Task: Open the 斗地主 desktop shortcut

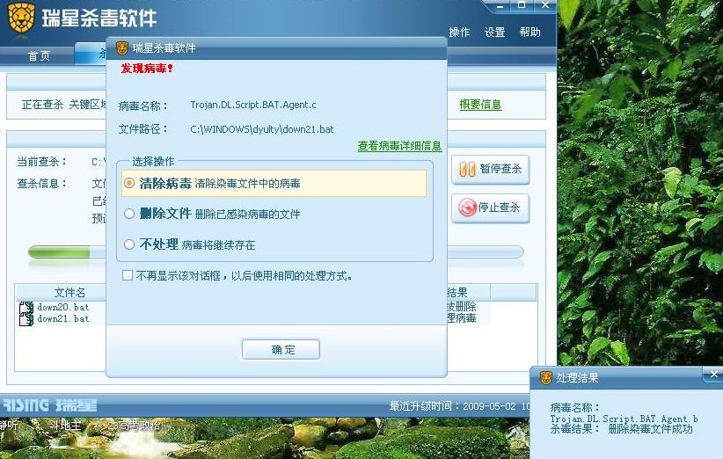Action: [x=65, y=426]
